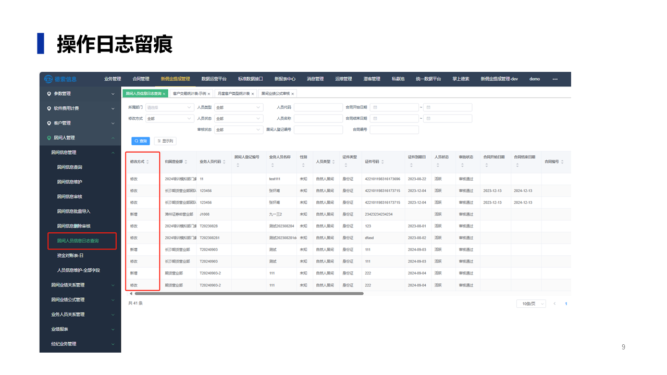Viewport: 667px width, 375px height.
Task: Open the 所属部门 dropdown
Action: 169,107
